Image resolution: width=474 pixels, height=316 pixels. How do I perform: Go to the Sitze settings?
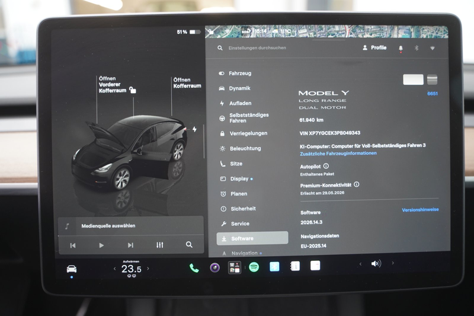231,164
